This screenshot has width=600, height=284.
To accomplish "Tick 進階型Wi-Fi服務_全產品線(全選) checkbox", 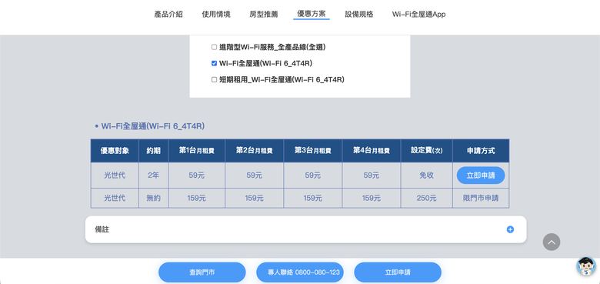I will pyautogui.click(x=215, y=47).
